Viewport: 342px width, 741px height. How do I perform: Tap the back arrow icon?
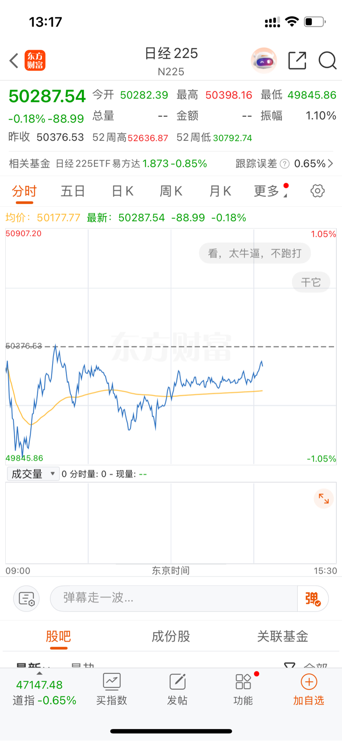[14, 61]
